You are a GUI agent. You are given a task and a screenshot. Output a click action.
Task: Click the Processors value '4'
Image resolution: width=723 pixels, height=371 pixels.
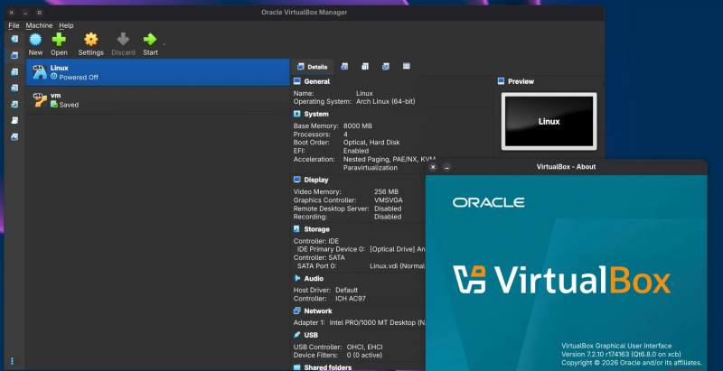(x=345, y=134)
